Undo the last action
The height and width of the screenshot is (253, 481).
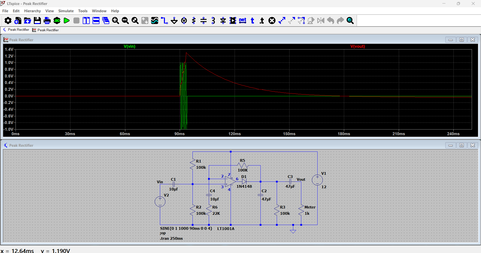pyautogui.click(x=331, y=20)
